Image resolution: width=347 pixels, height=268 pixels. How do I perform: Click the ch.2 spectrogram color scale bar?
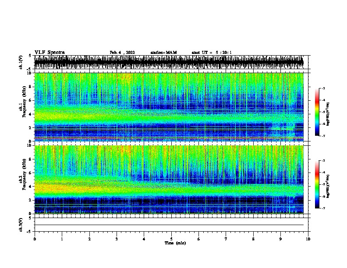pos(317,184)
